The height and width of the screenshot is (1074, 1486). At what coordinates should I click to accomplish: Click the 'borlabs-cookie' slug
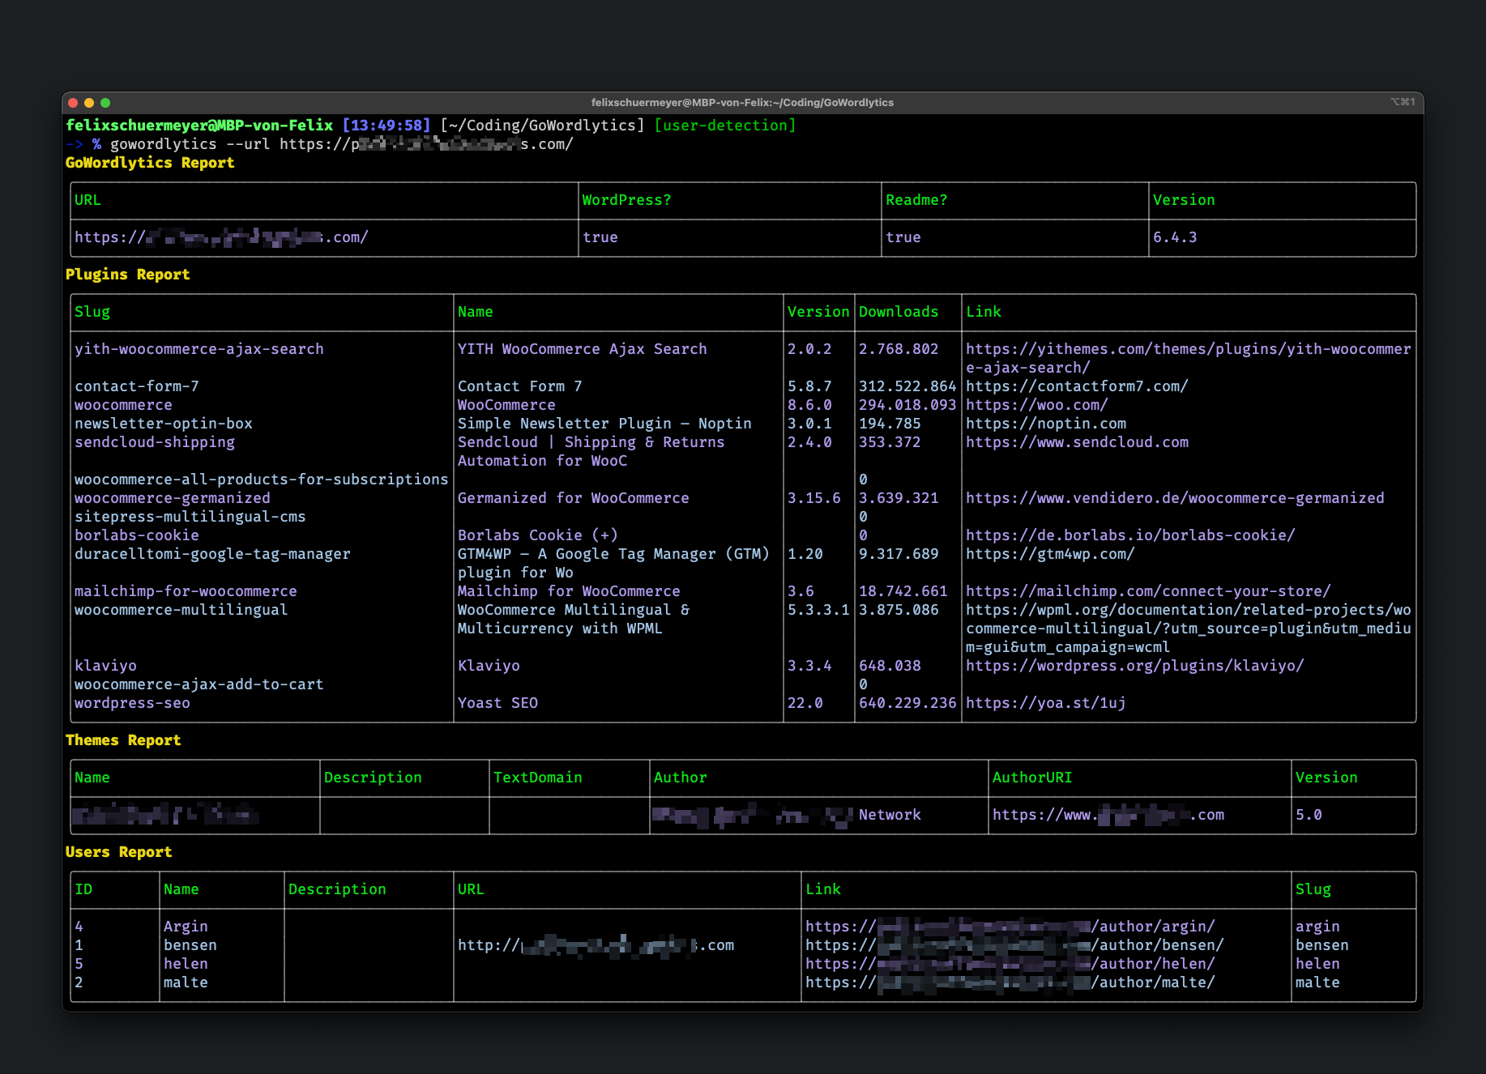pyautogui.click(x=137, y=535)
